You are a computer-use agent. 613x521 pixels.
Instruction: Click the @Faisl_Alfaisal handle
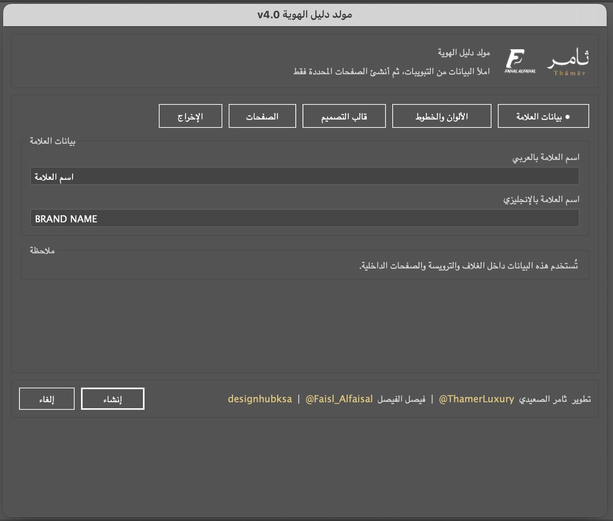tap(339, 399)
